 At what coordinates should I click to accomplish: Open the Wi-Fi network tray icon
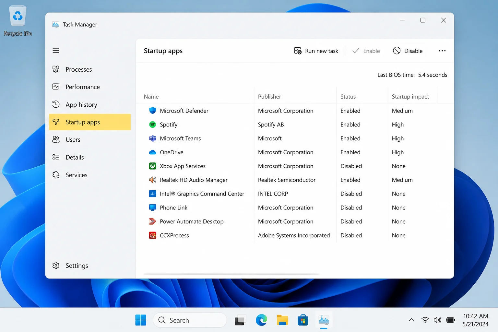click(425, 320)
